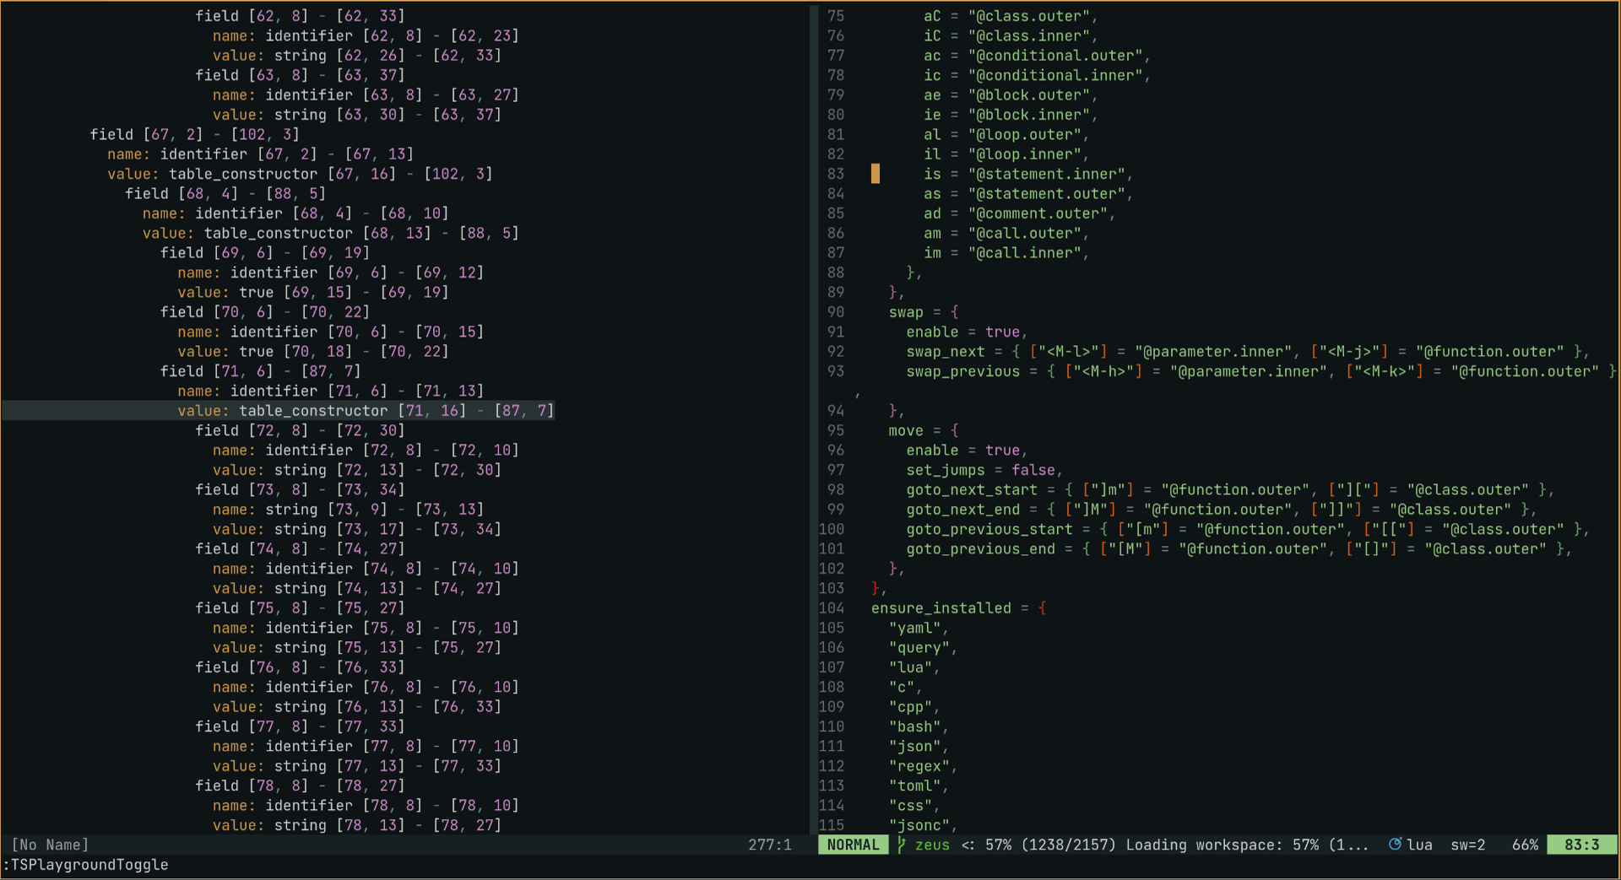1621x880 pixels.
Task: Click the zeus branch name in statusline
Action: pyautogui.click(x=933, y=845)
